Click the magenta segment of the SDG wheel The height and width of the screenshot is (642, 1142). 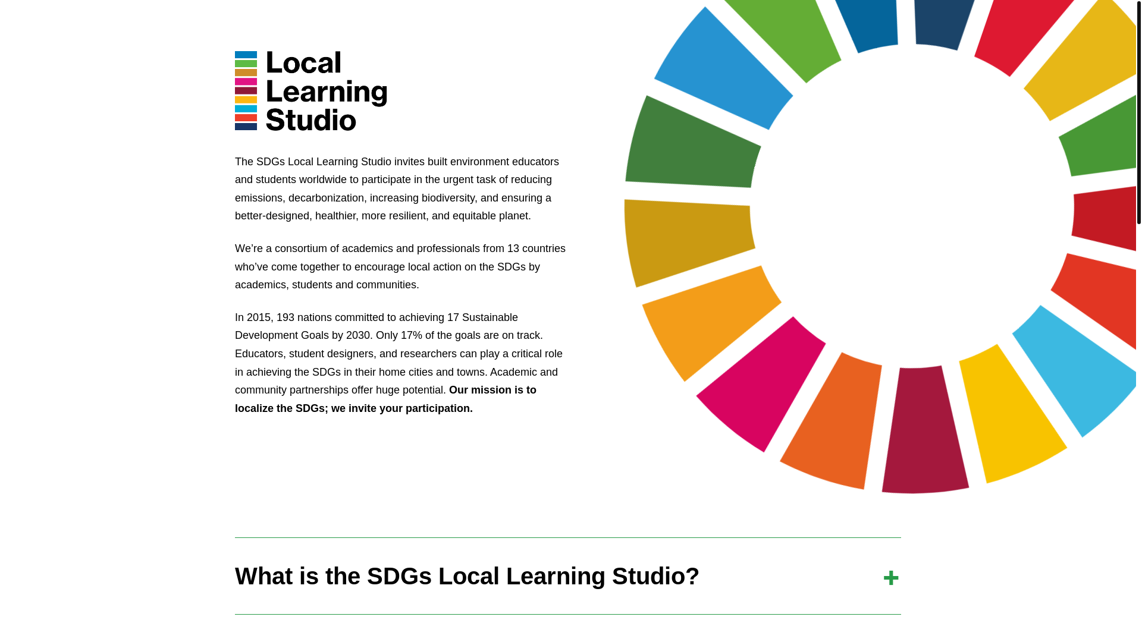[x=763, y=385]
